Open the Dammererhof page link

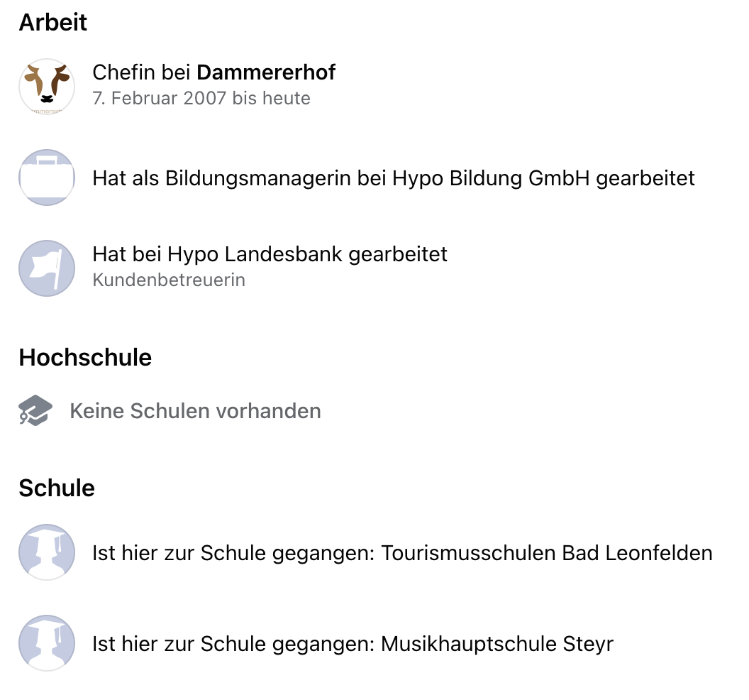pos(266,72)
